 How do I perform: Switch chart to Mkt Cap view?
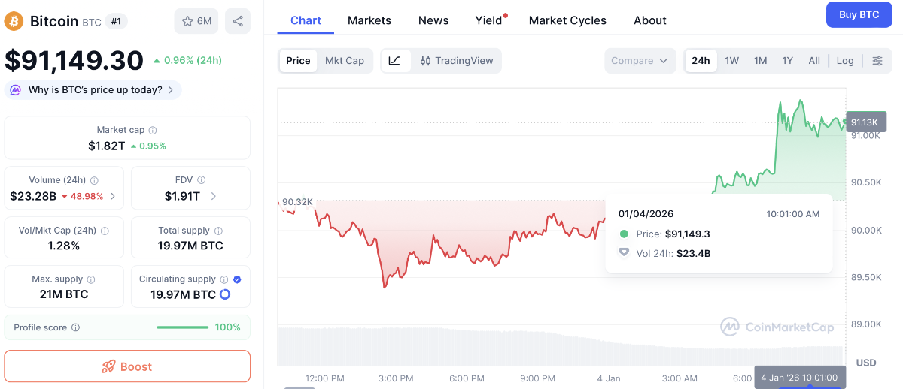pos(345,61)
